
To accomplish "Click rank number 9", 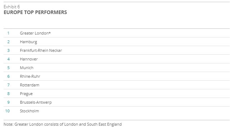I will click(9, 102).
